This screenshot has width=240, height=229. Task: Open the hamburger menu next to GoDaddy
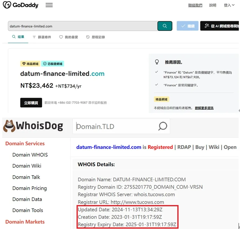(x=49, y=5)
